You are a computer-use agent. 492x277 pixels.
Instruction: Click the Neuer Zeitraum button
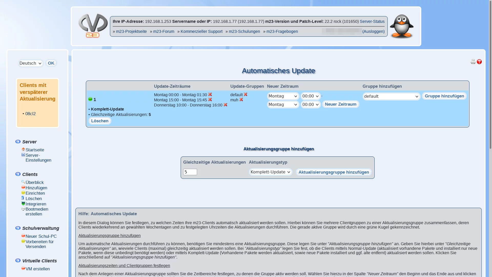coord(341,104)
